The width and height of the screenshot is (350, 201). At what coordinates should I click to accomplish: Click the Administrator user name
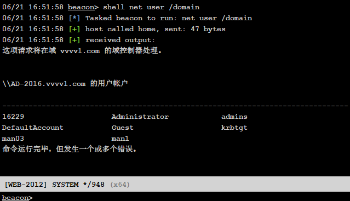tap(140, 117)
